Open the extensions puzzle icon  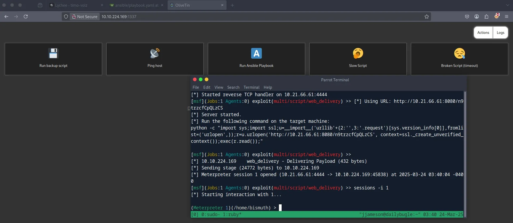coord(486,17)
